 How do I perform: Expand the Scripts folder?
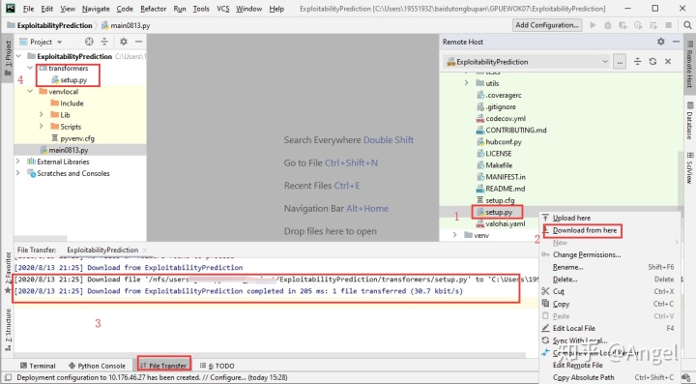[42, 127]
